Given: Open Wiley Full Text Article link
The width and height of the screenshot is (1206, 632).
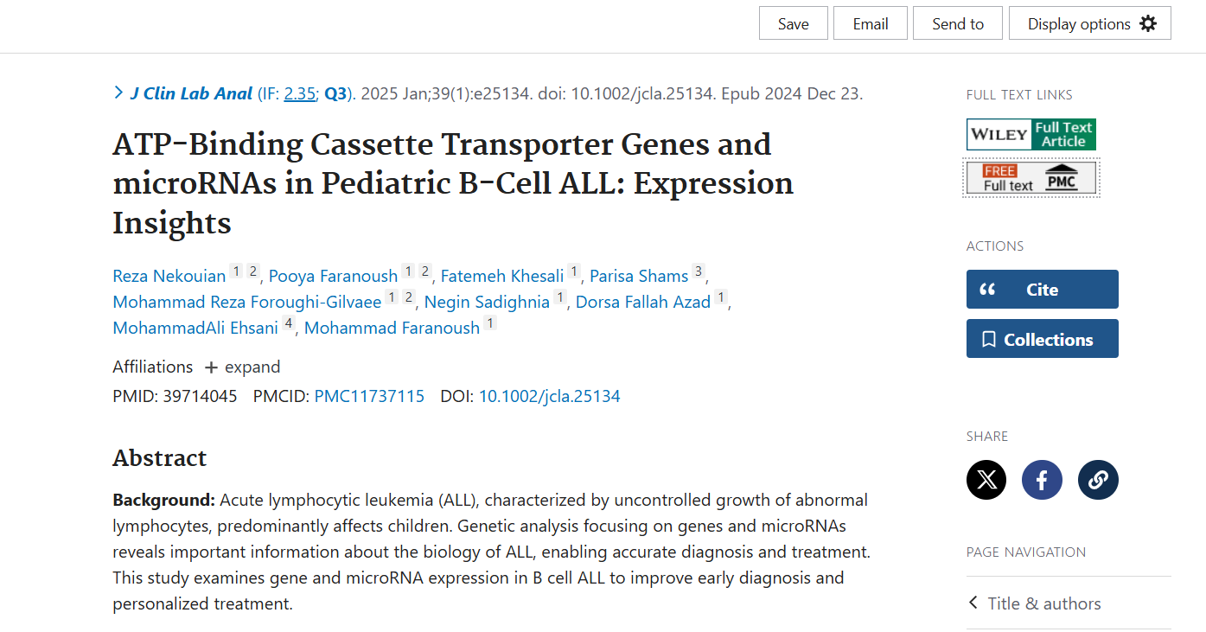Looking at the screenshot, I should click(x=1031, y=134).
